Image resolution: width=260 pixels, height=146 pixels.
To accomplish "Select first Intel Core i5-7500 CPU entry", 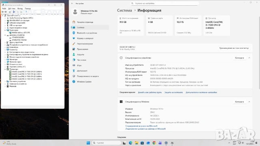I will pyautogui.click(x=27, y=72).
